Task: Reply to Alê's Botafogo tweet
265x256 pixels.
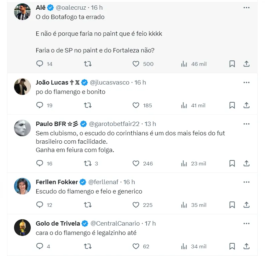Action: click(x=40, y=64)
